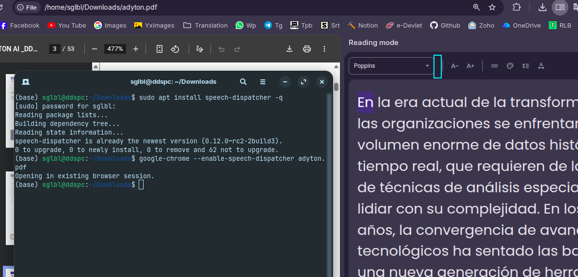Open reading mode line spacing options
The width and height of the screenshot is (578, 277).
pos(526,66)
